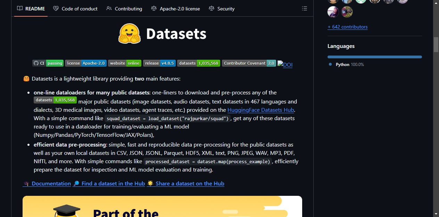Open the Apache-2.0 license tab
439x217 pixels.
point(176,8)
